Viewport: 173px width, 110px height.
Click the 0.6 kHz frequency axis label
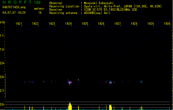click(2, 105)
